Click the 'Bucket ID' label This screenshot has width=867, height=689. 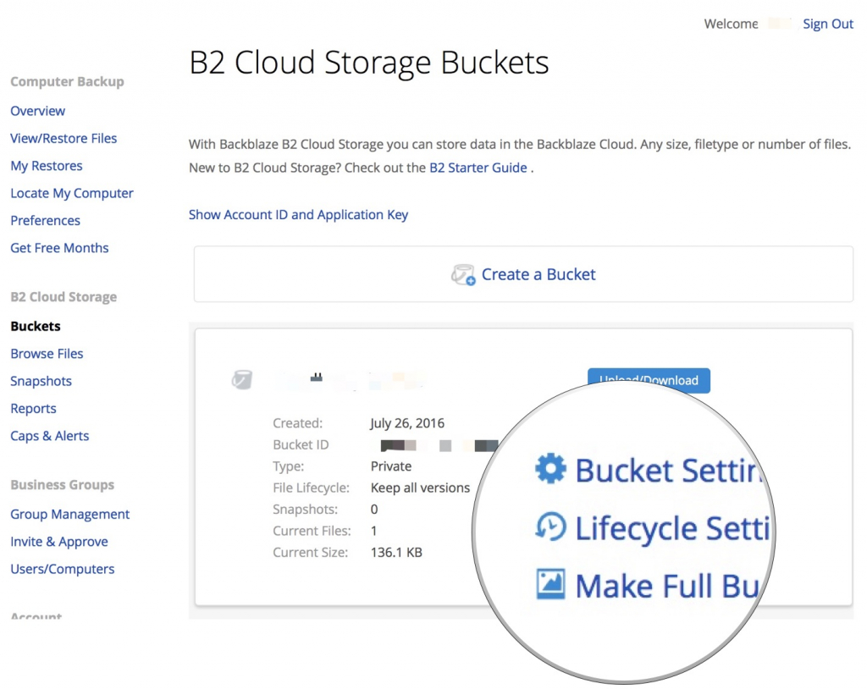pyautogui.click(x=301, y=444)
